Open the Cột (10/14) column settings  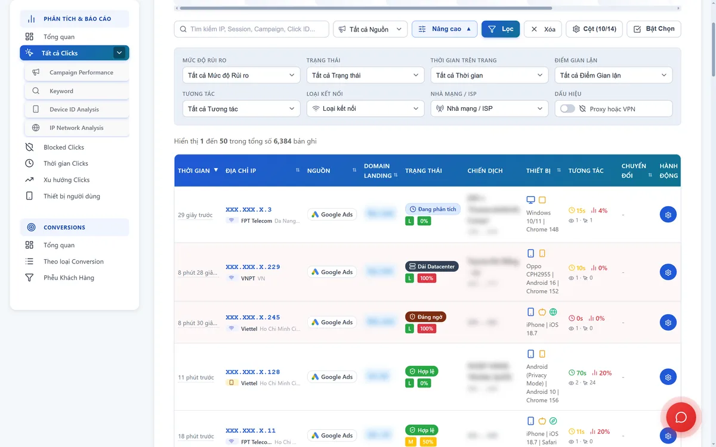594,29
